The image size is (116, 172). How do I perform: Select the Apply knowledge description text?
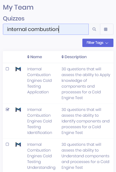(86, 83)
